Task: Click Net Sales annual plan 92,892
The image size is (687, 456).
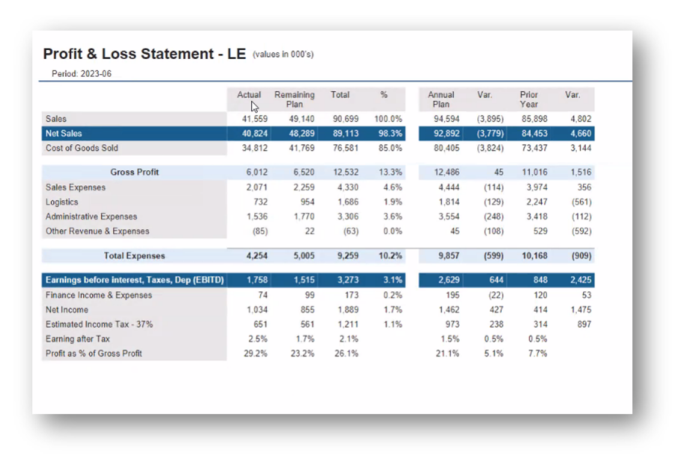Action: pyautogui.click(x=447, y=133)
